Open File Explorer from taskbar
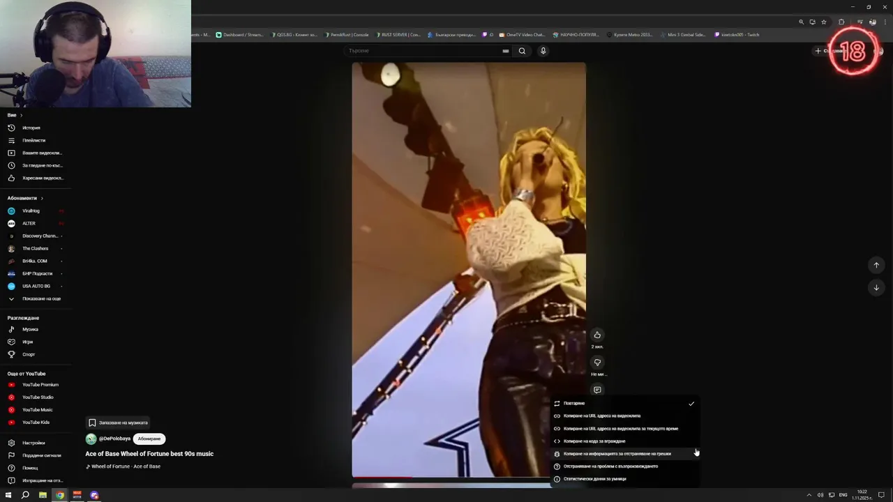 tap(43, 495)
